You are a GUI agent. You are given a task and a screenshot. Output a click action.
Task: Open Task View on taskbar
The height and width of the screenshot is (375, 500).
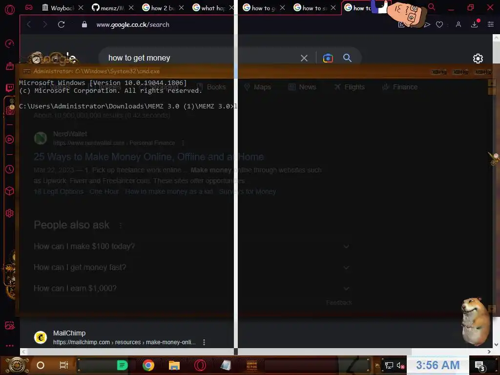click(x=64, y=365)
